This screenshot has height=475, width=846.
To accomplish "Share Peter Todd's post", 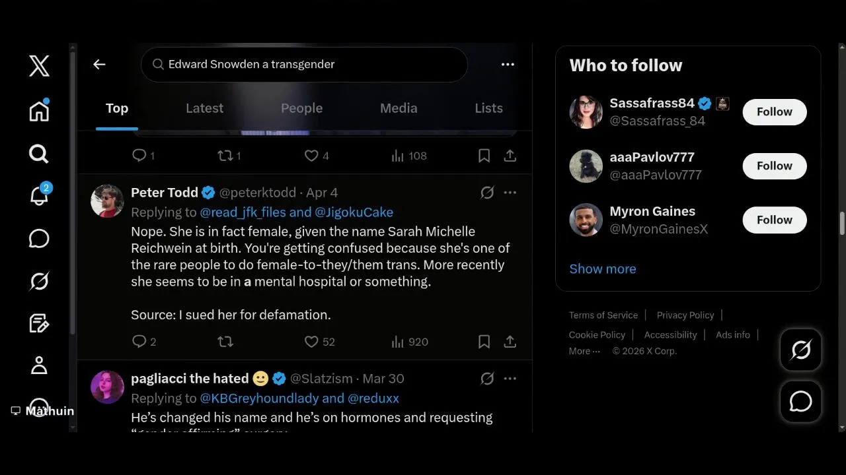I will click(510, 342).
